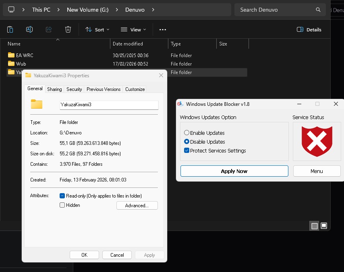Open the Previous Versions tab
Screen dimensions: 344x272
104,89
